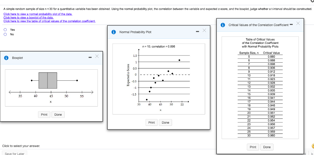Click the 'Click to select your answer.' text
The width and height of the screenshot is (314, 155).
coord(21,146)
